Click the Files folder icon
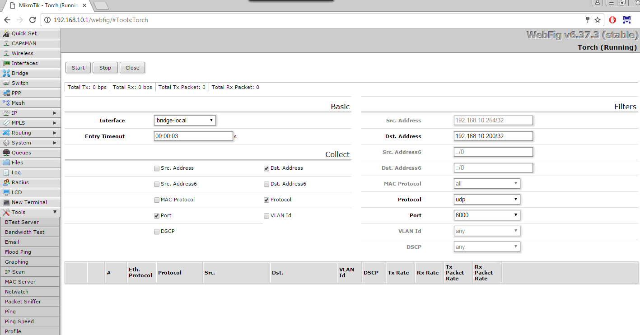This screenshot has width=640, height=335. click(6, 163)
